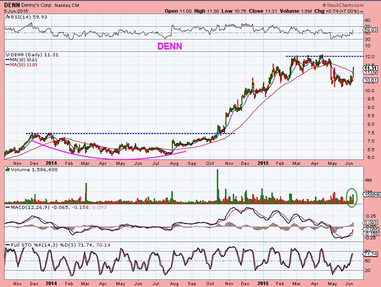This screenshot has height=287, width=381.
Task: Click the -0.158 MACD signal axis tag
Action: click(371, 233)
